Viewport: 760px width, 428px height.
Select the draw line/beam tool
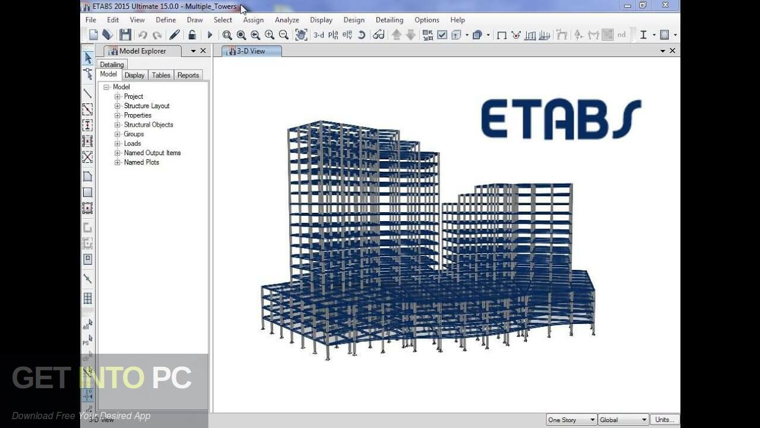pyautogui.click(x=88, y=93)
